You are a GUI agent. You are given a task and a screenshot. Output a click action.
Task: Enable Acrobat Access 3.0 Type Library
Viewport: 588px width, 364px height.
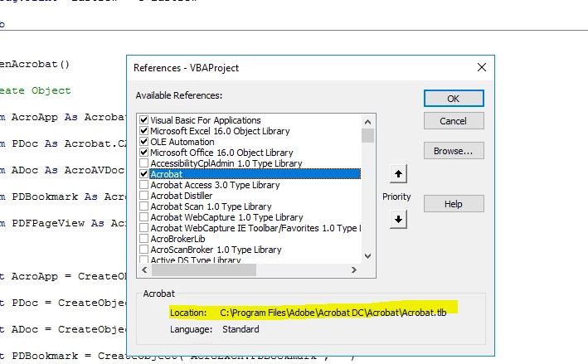143,185
